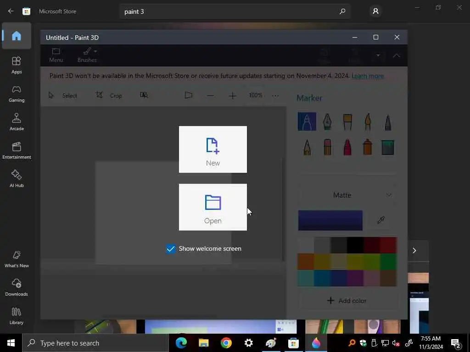This screenshot has height=352, width=470.
Task: Open Apps section in Store sidebar
Action: tap(17, 65)
